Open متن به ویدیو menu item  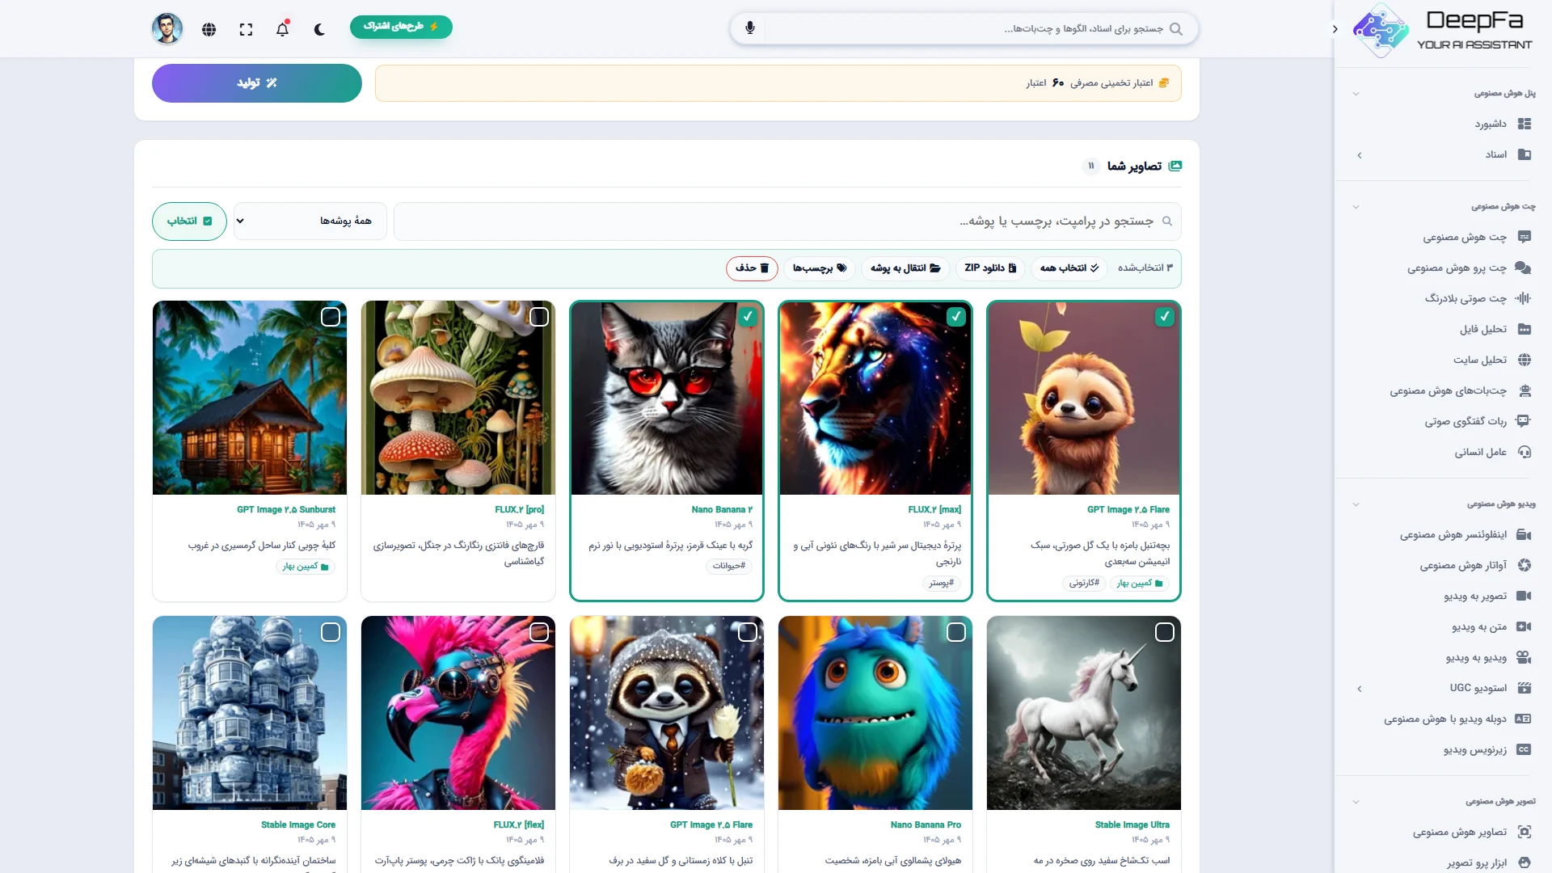pos(1491,626)
